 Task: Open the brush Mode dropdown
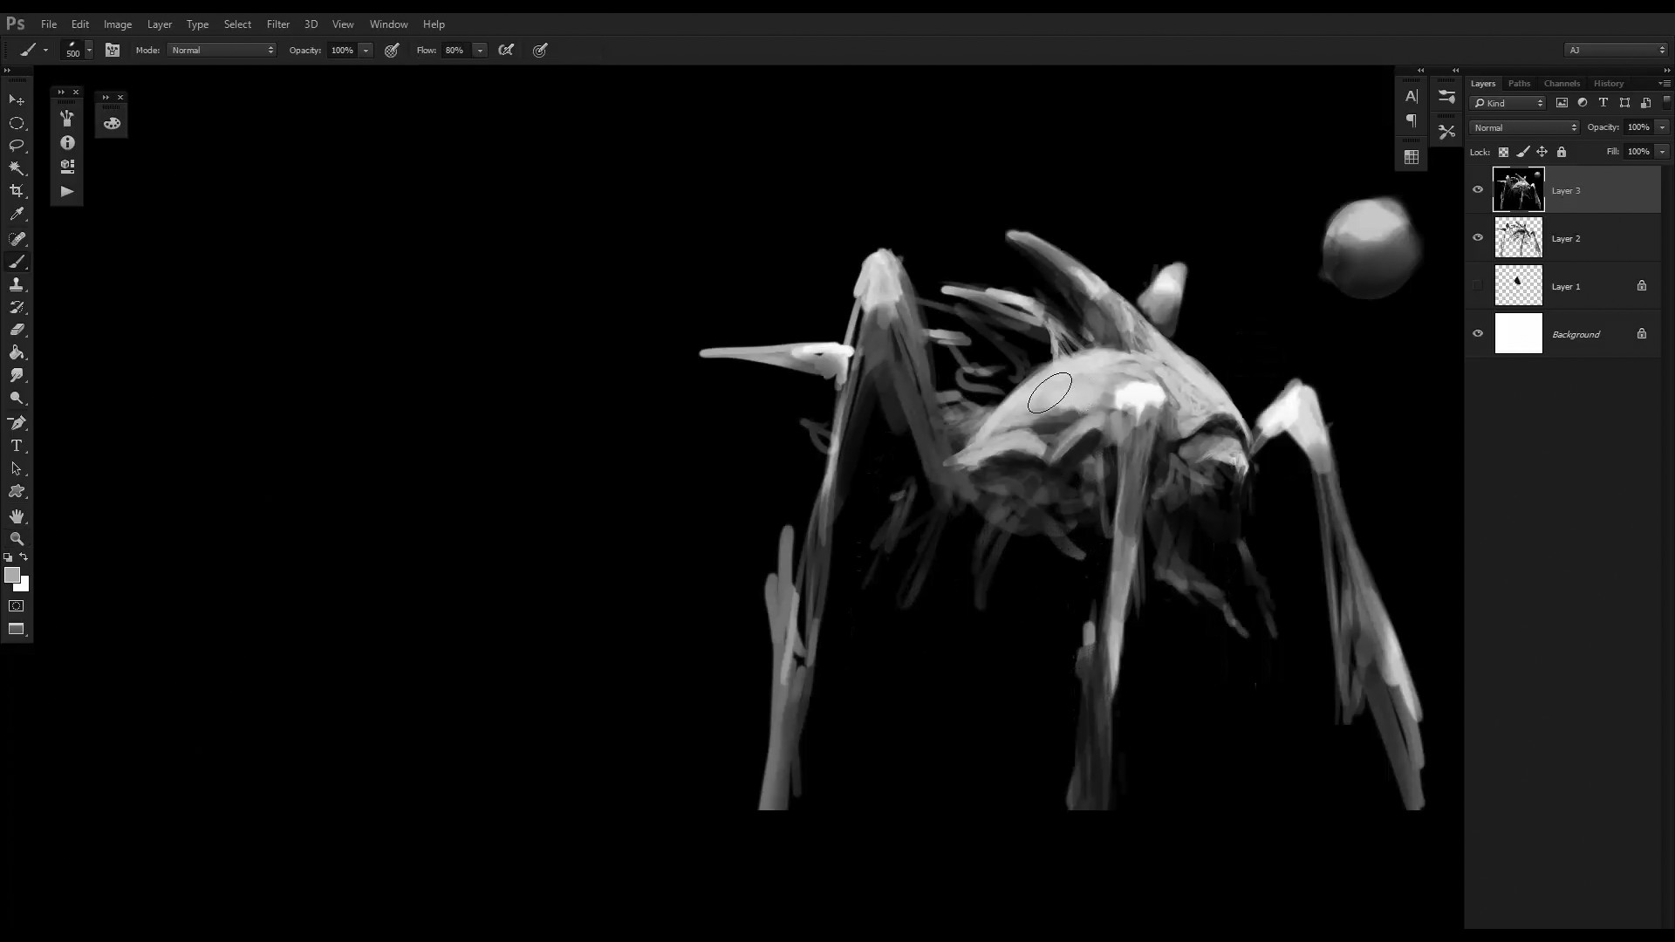point(222,51)
